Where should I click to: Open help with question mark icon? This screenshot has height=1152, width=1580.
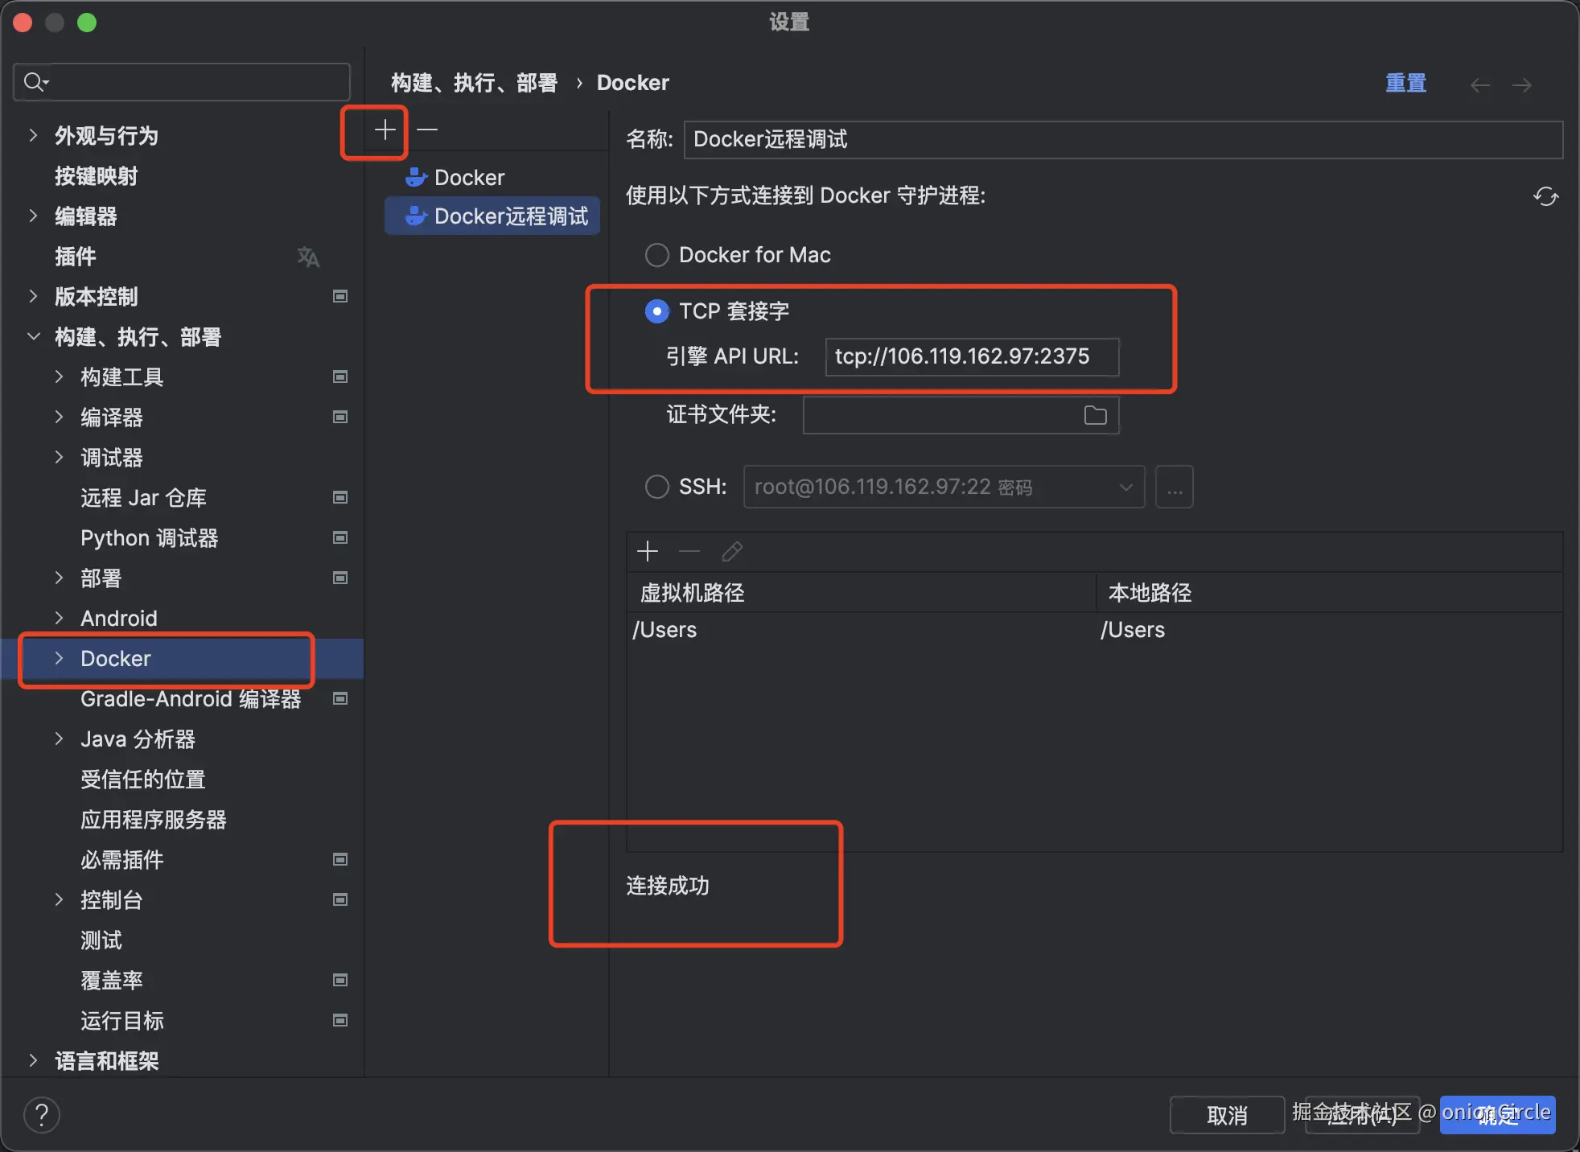pos(42,1115)
